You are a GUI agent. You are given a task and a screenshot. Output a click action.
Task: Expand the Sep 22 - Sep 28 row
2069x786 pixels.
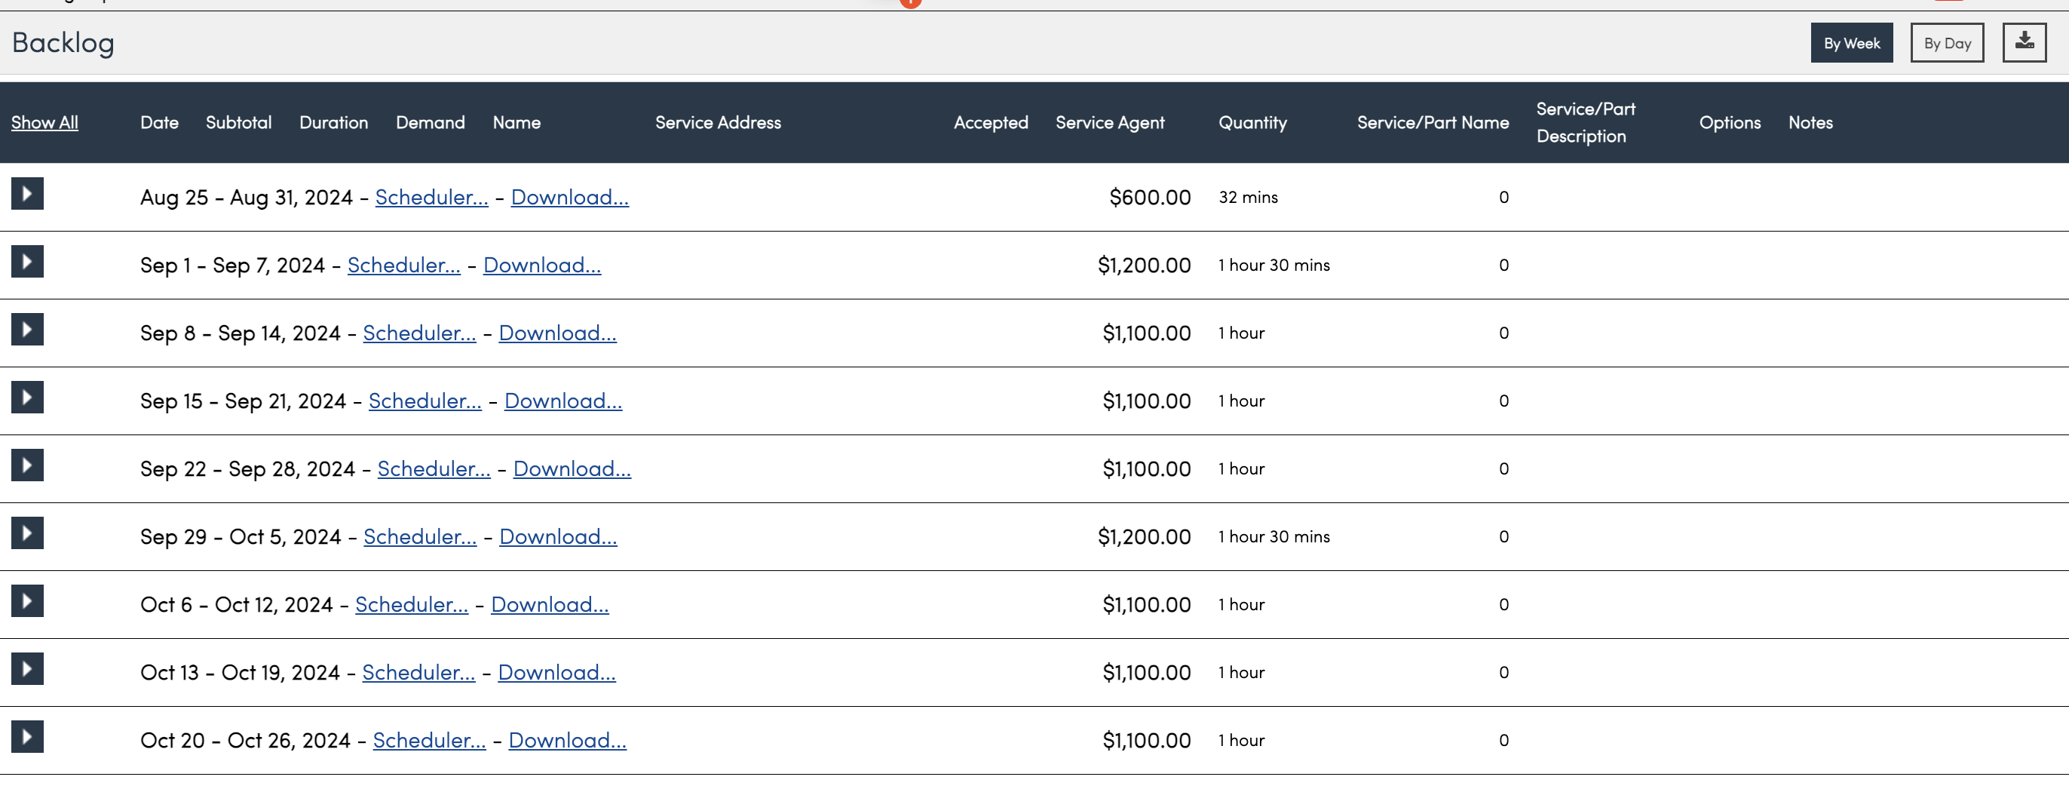click(x=27, y=465)
